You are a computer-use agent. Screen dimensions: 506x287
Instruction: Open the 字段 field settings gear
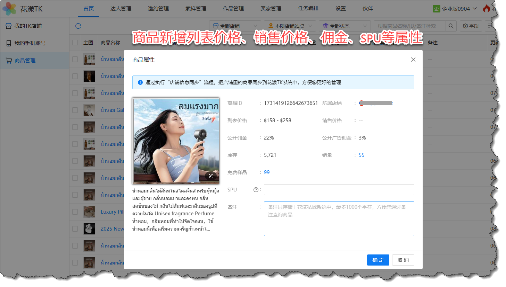tap(471, 26)
